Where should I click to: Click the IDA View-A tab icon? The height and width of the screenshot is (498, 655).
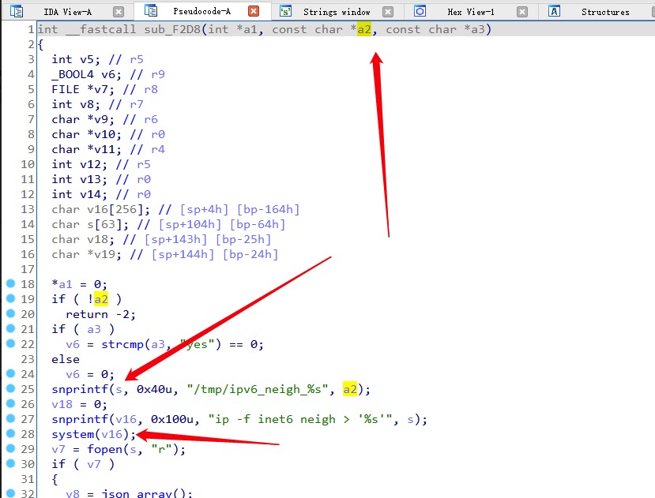(17, 11)
